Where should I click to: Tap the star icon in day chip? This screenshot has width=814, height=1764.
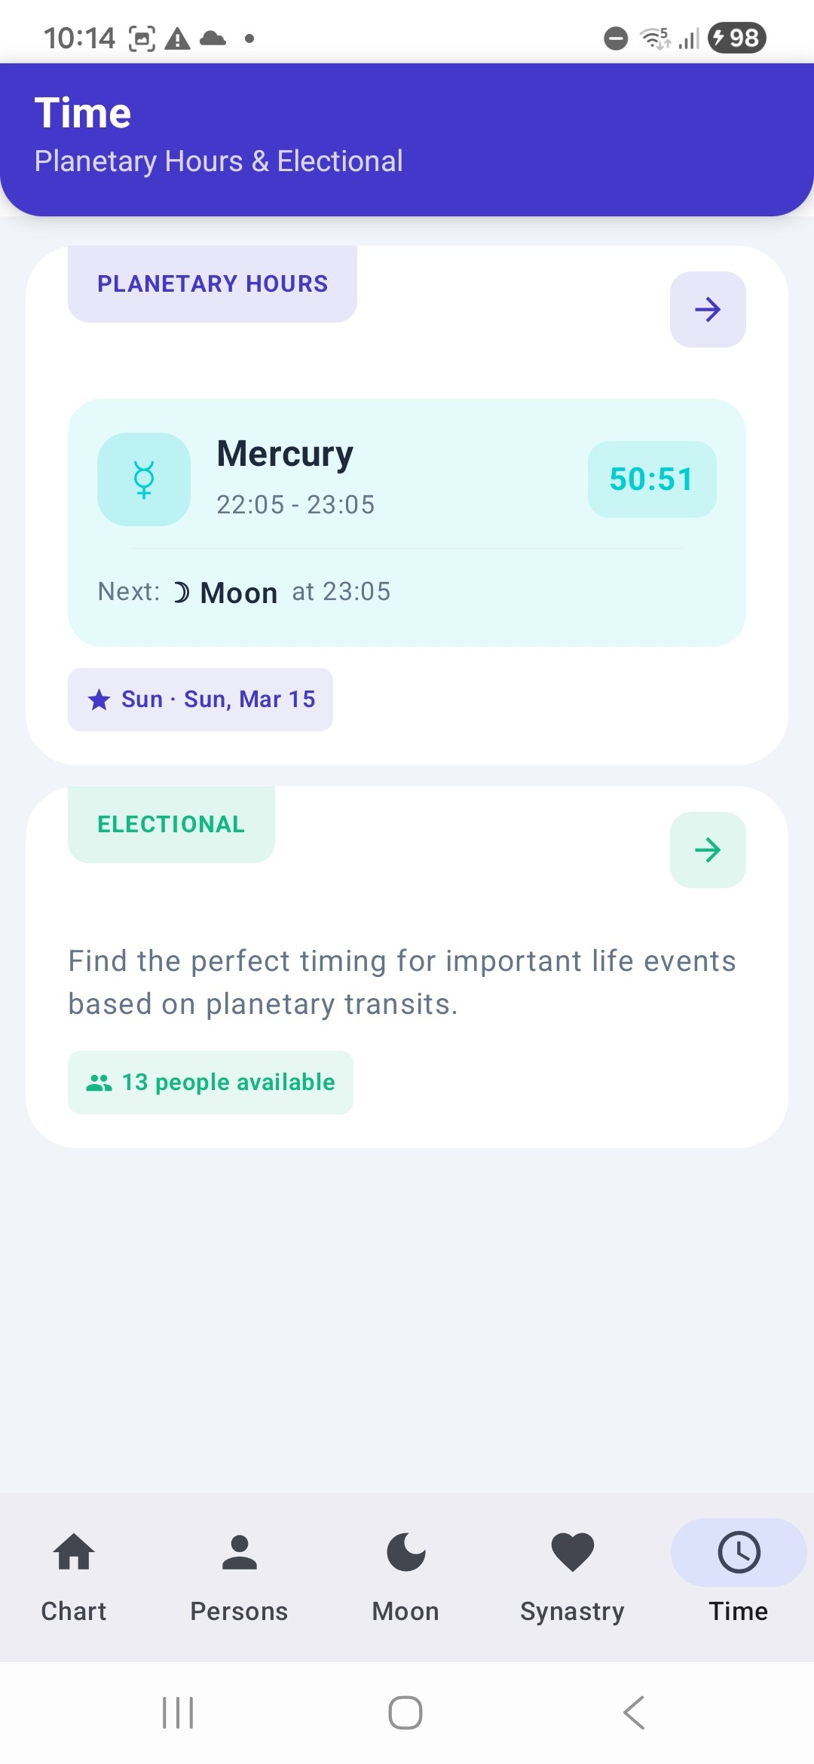tap(99, 700)
